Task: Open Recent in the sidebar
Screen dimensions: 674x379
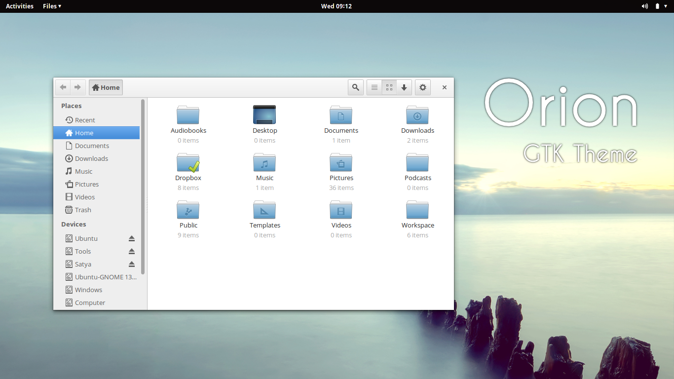Action: click(97, 120)
